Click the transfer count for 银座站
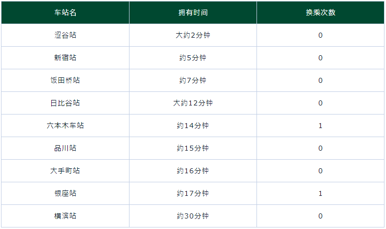 click(320, 193)
